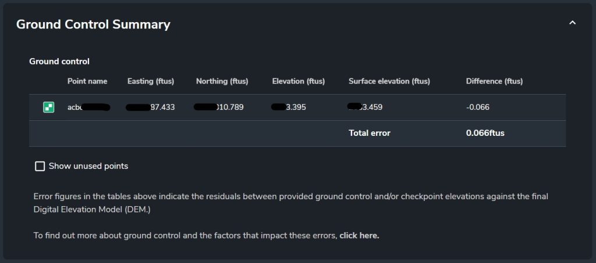This screenshot has width=596, height=263.
Task: Click the Ground control table heading
Action: click(59, 61)
